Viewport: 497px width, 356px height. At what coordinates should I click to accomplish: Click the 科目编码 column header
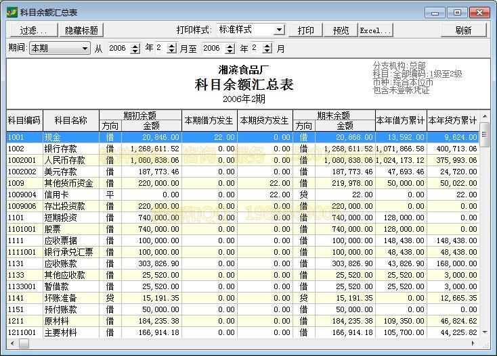pos(24,120)
